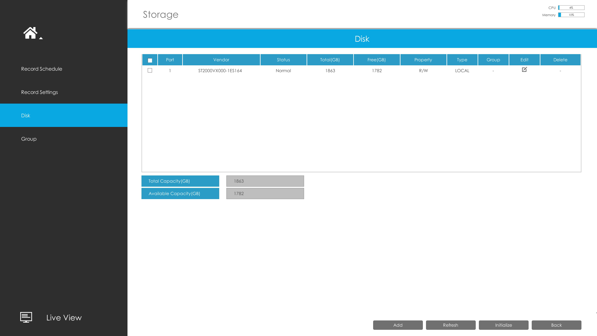Click the CPU usage bar

tap(571, 8)
